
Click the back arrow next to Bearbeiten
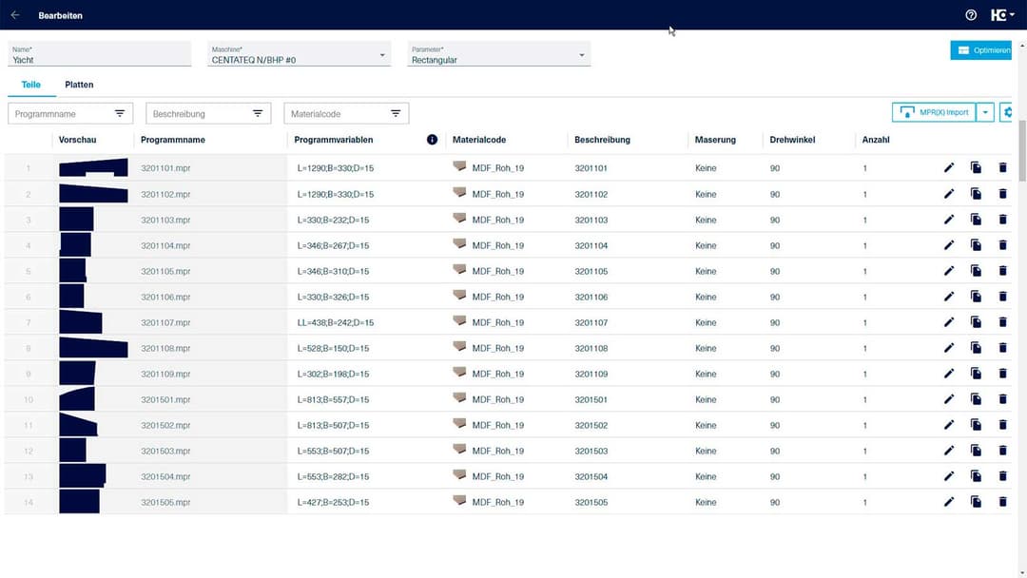[x=15, y=15]
